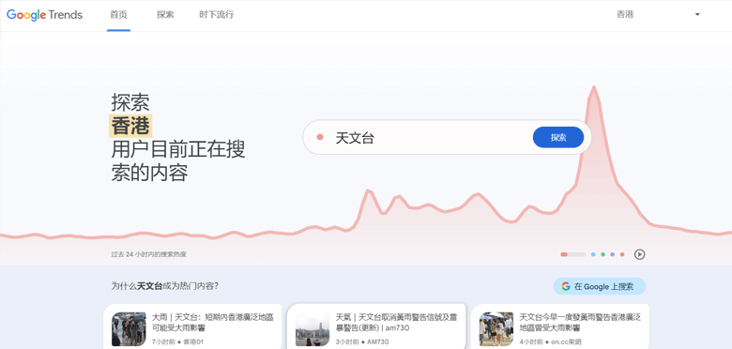Play the trending carousel with the play icon
Image resolution: width=732 pixels, height=349 pixels.
tap(640, 254)
